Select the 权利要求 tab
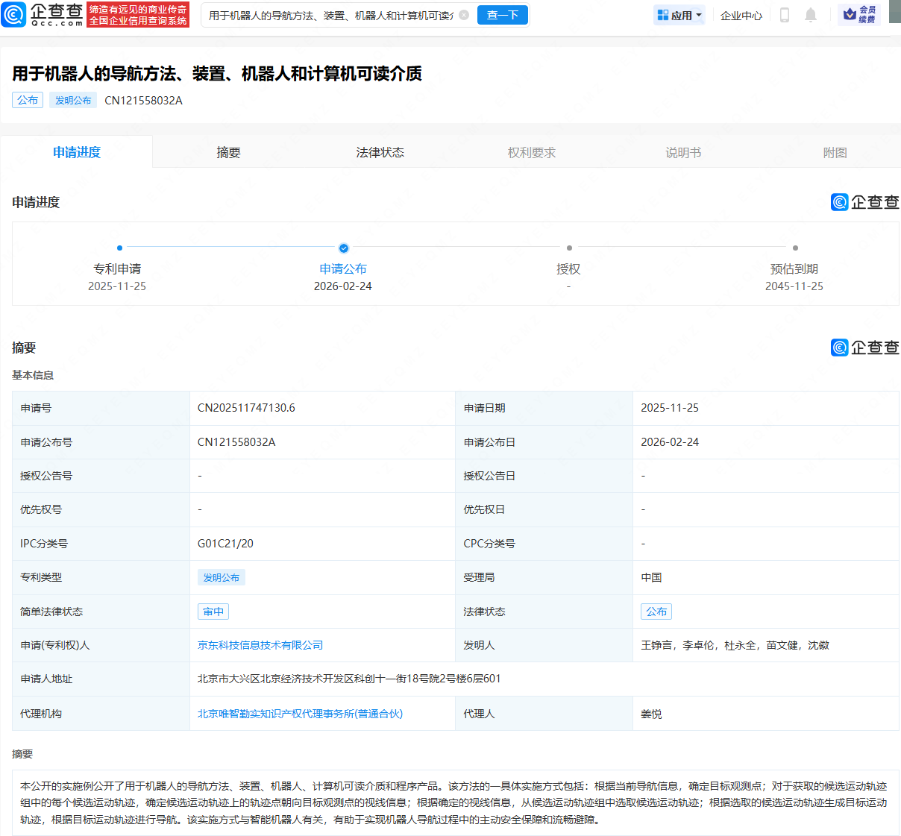 [531, 151]
